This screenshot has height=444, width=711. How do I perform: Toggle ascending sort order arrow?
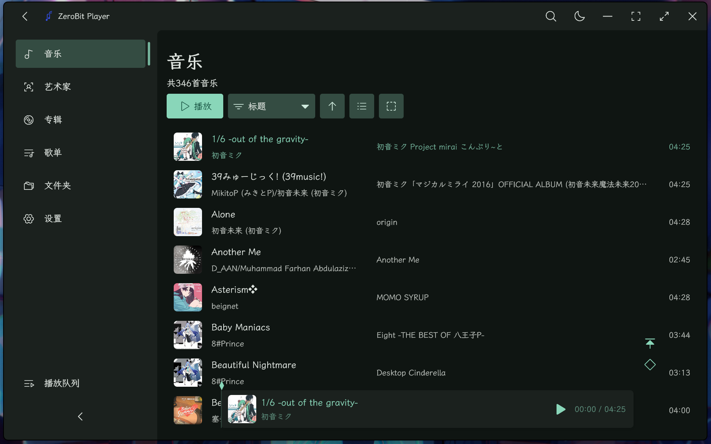[332, 106]
